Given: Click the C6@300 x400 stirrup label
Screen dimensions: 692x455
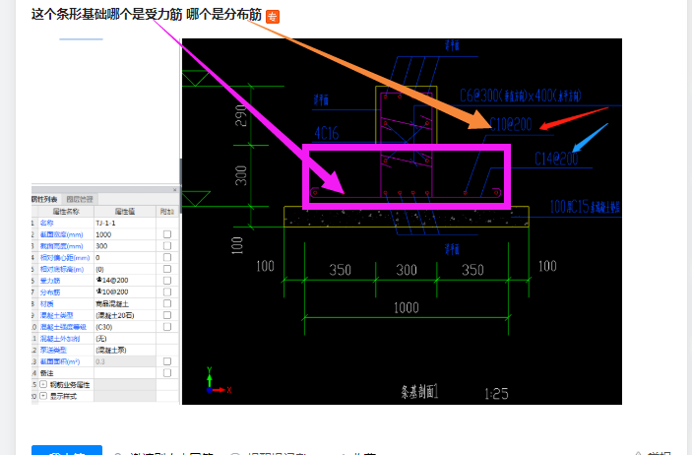Looking at the screenshot, I should [521, 96].
